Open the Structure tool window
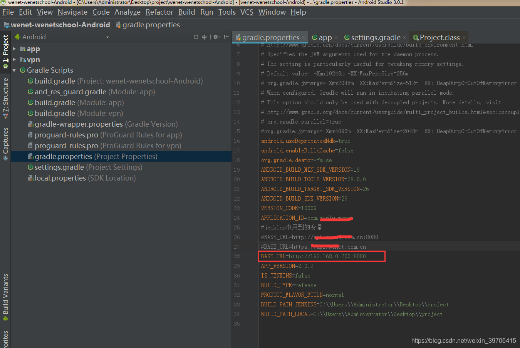The height and width of the screenshot is (348, 520). tap(5, 94)
